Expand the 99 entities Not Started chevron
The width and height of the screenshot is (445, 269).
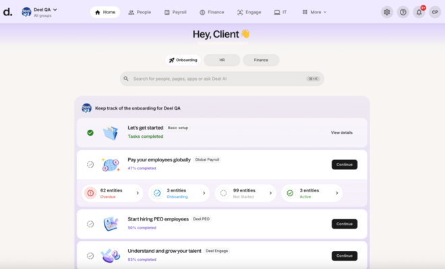[x=270, y=193]
